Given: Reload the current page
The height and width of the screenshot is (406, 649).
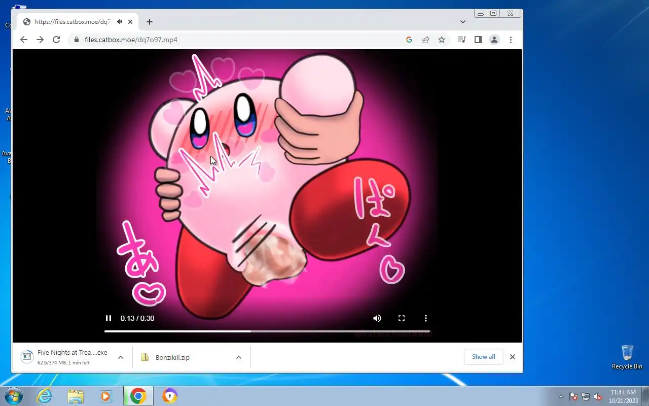Looking at the screenshot, I should [x=56, y=40].
